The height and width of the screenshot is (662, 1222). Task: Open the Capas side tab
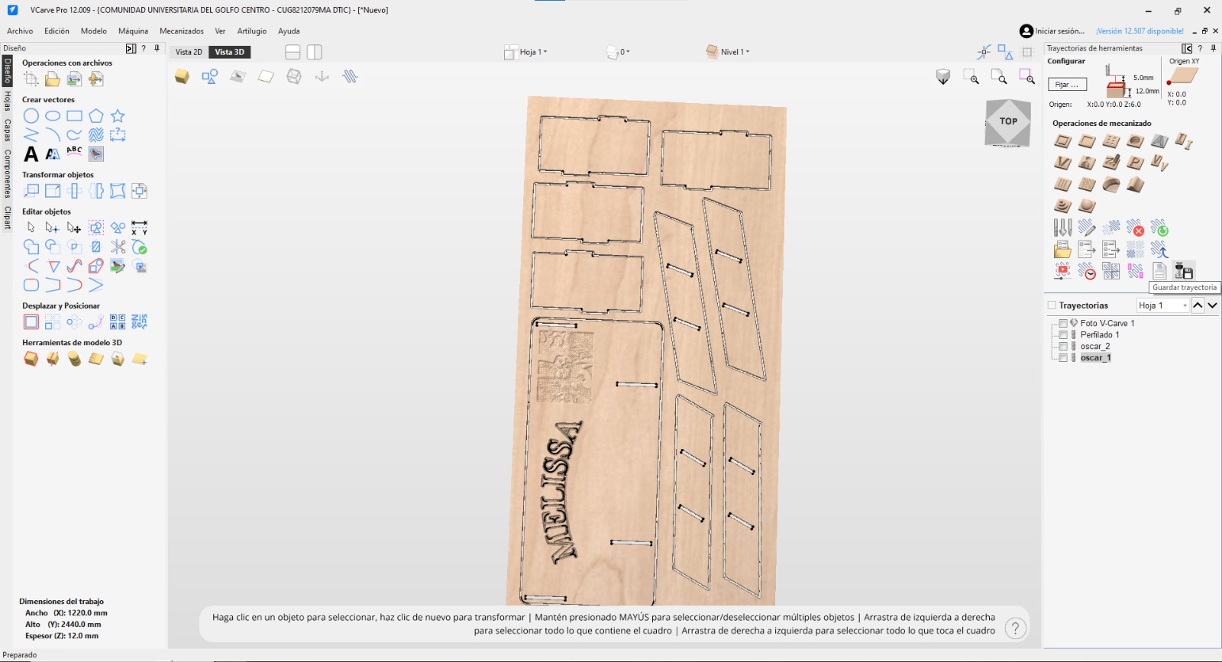(8, 130)
